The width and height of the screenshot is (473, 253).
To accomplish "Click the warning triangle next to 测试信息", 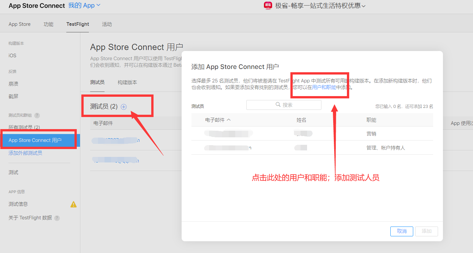I will tap(73, 204).
